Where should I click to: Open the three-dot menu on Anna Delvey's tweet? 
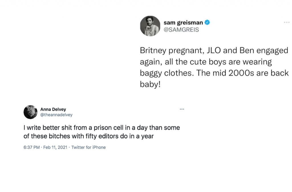point(182,109)
